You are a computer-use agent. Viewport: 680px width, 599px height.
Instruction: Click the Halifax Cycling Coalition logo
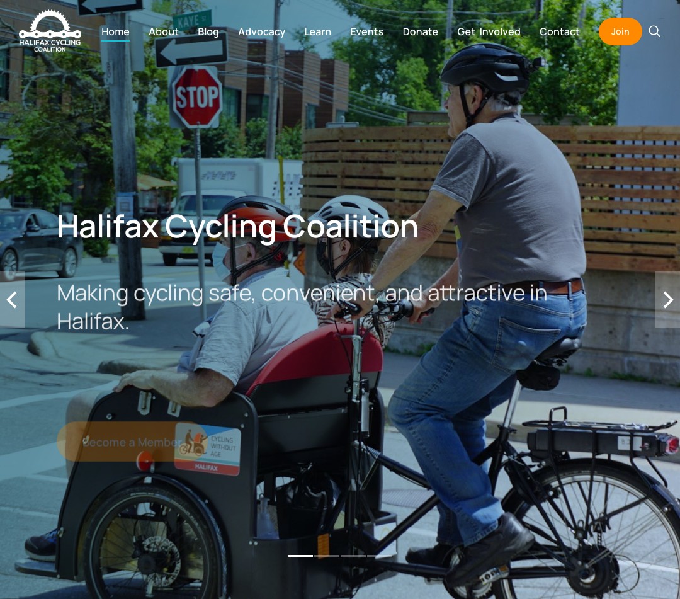(50, 31)
